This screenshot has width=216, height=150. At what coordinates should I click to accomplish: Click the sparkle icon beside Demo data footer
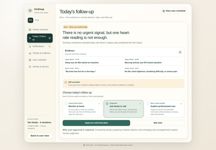pyautogui.click(x=84, y=145)
